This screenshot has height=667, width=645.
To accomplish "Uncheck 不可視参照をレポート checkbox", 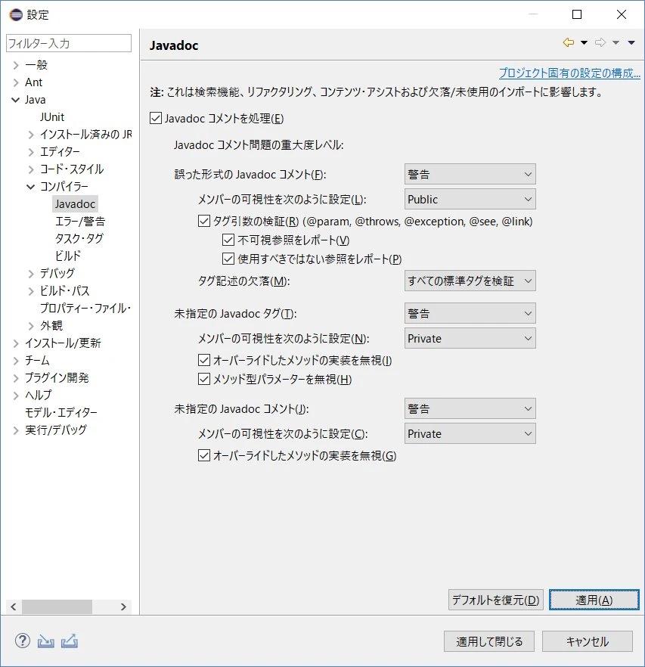I will [228, 240].
